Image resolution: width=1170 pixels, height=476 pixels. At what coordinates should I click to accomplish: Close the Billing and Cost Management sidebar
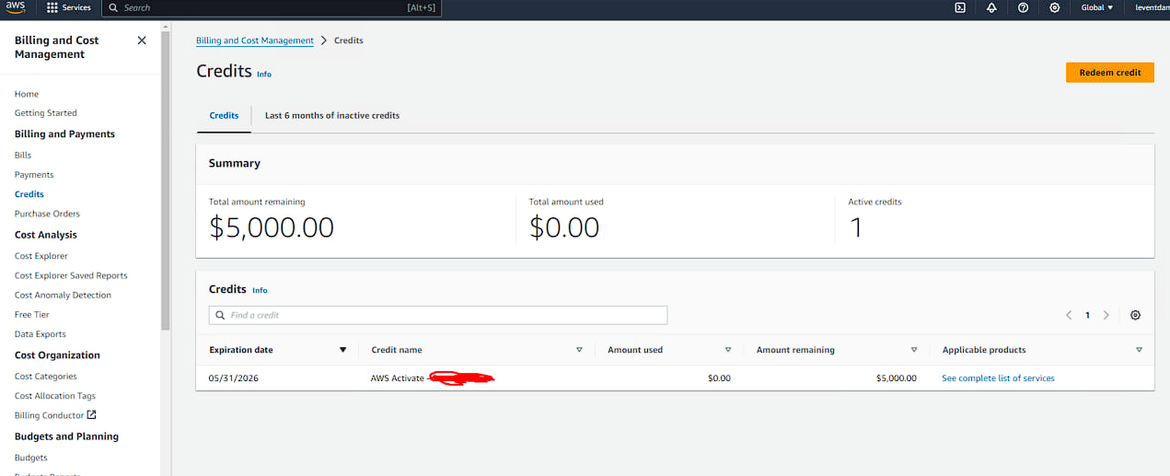point(142,41)
